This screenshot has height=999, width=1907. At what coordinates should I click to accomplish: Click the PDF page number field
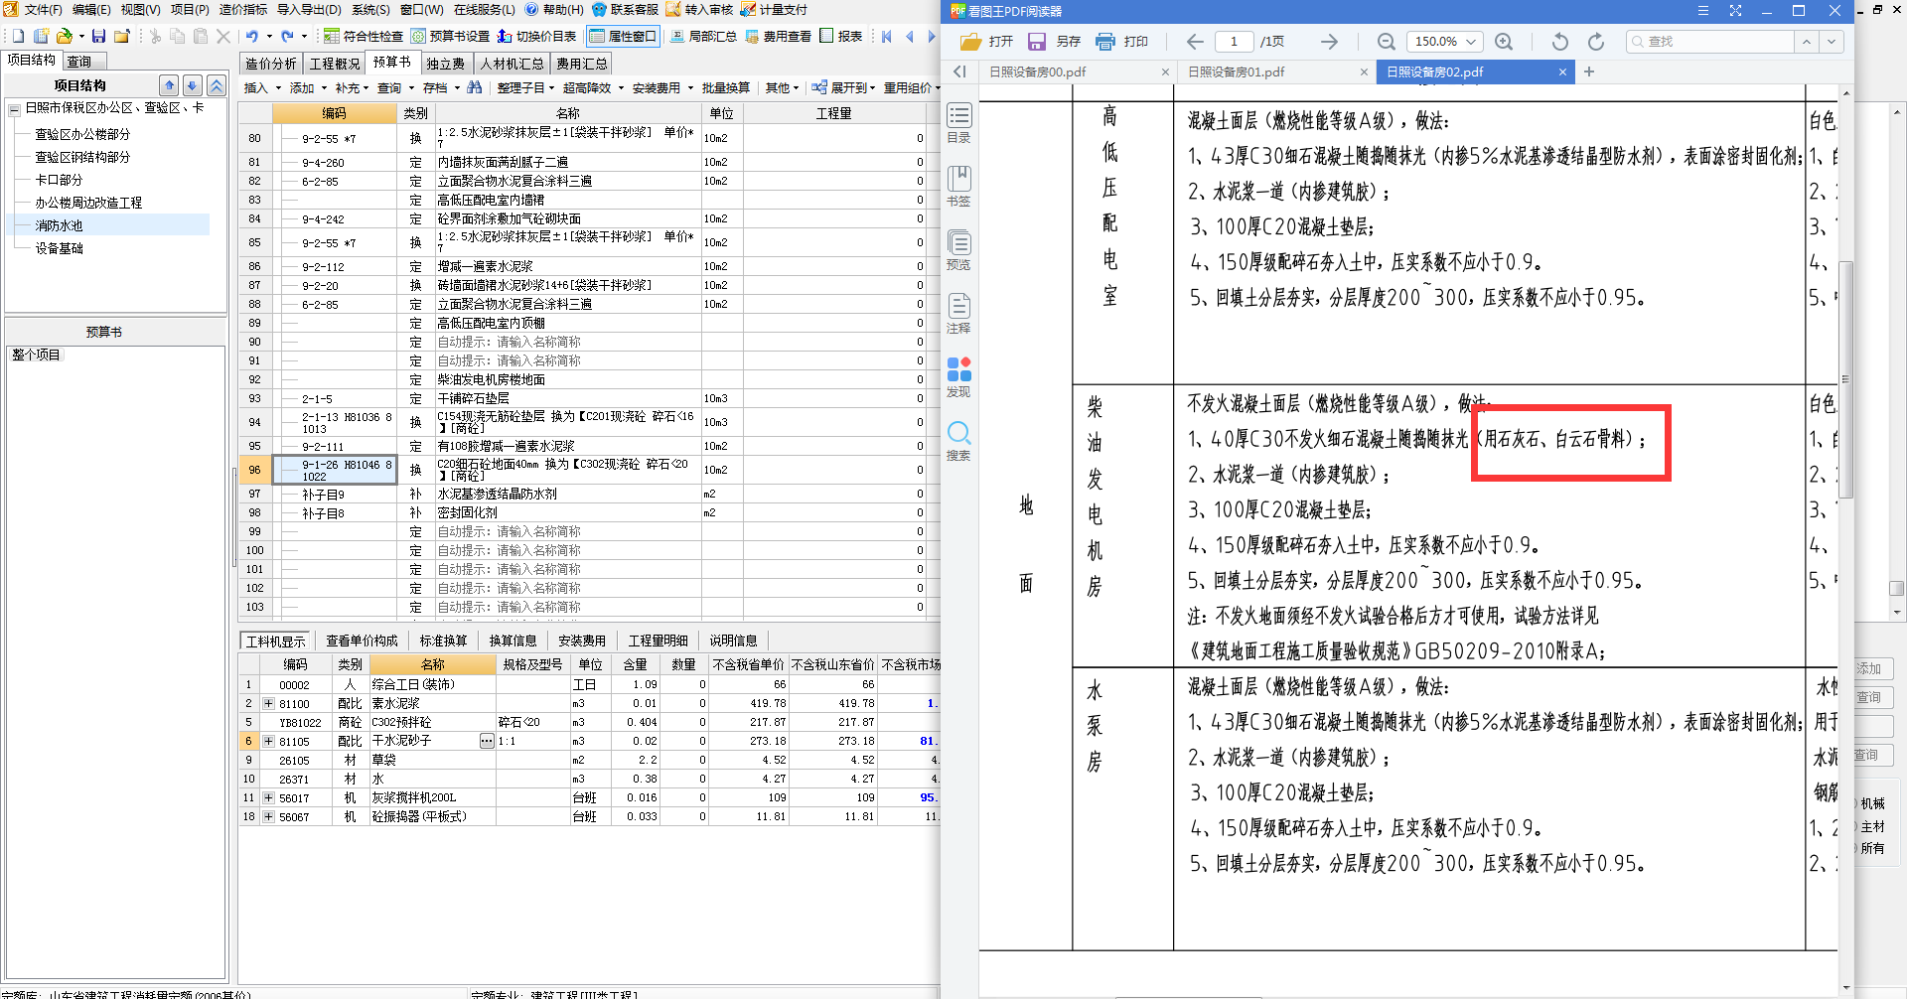click(x=1235, y=42)
